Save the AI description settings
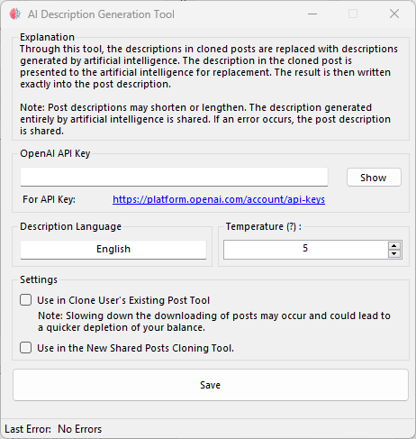 pos(211,385)
